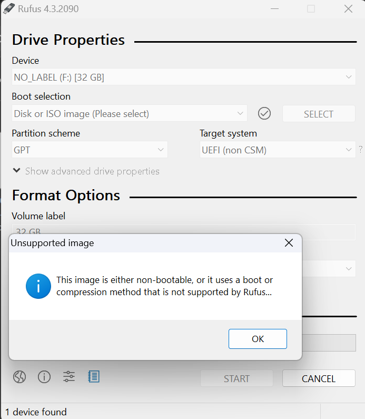
Task: Click the target system help question mark
Action: click(x=361, y=149)
